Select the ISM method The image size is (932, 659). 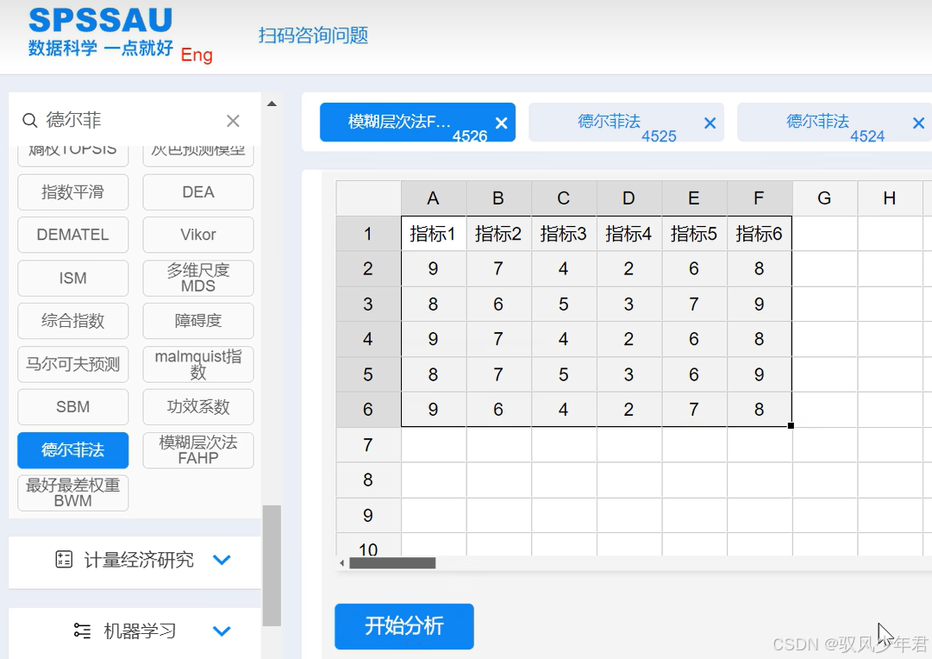[x=73, y=278]
